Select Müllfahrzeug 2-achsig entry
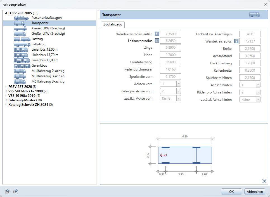The height and width of the screenshot is (197, 270). pos(48,71)
